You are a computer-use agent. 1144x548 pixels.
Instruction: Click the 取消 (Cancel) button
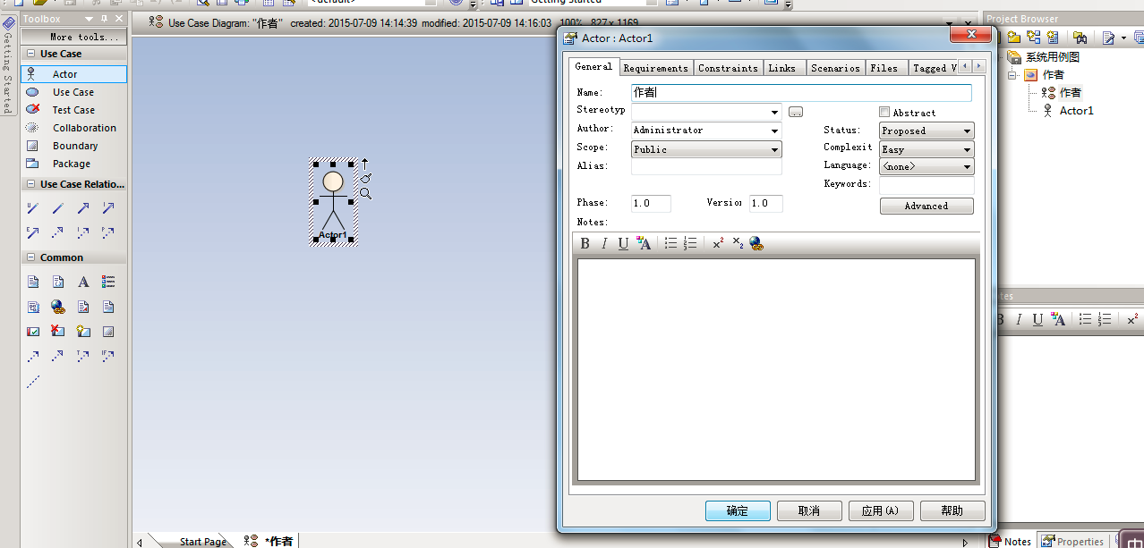(809, 510)
